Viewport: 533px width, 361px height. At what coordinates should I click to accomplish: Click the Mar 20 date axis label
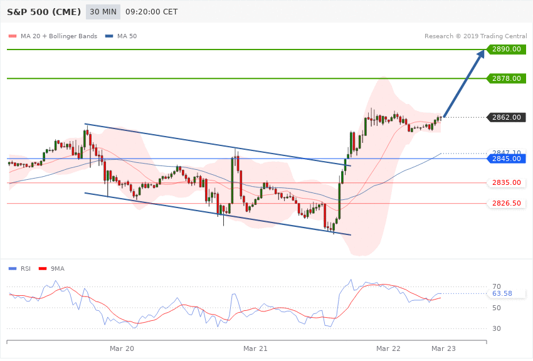click(122, 348)
